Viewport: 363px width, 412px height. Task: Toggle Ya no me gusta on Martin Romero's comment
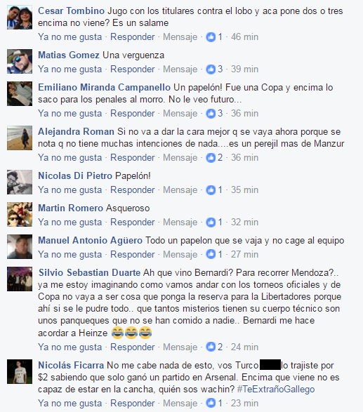coord(70,222)
